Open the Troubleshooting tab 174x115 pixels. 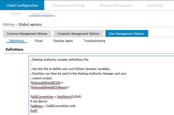(x=94, y=41)
